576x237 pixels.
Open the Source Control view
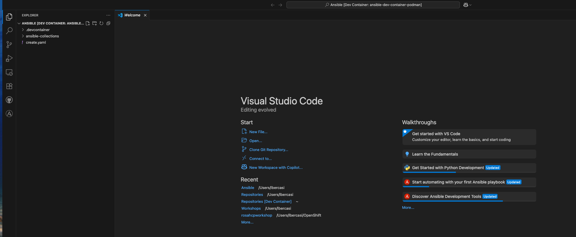click(x=9, y=45)
